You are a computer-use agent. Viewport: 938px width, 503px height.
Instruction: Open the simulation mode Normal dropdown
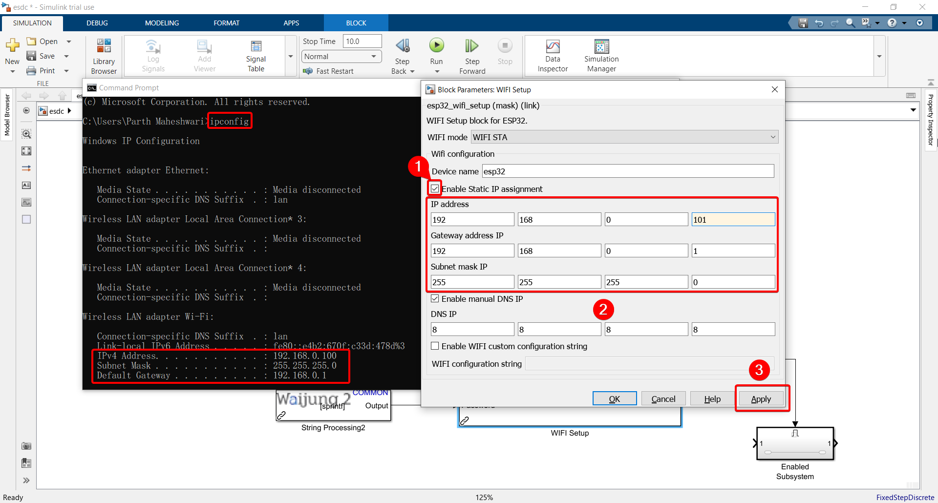pyautogui.click(x=341, y=57)
